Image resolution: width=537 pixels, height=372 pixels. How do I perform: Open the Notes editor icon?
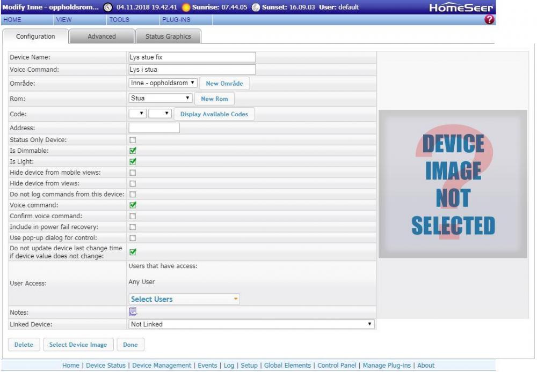(x=133, y=311)
